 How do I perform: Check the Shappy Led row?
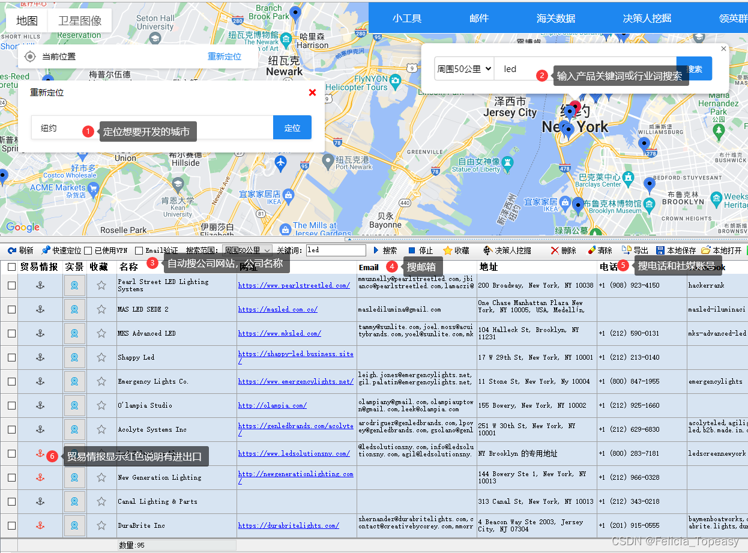(x=12, y=357)
